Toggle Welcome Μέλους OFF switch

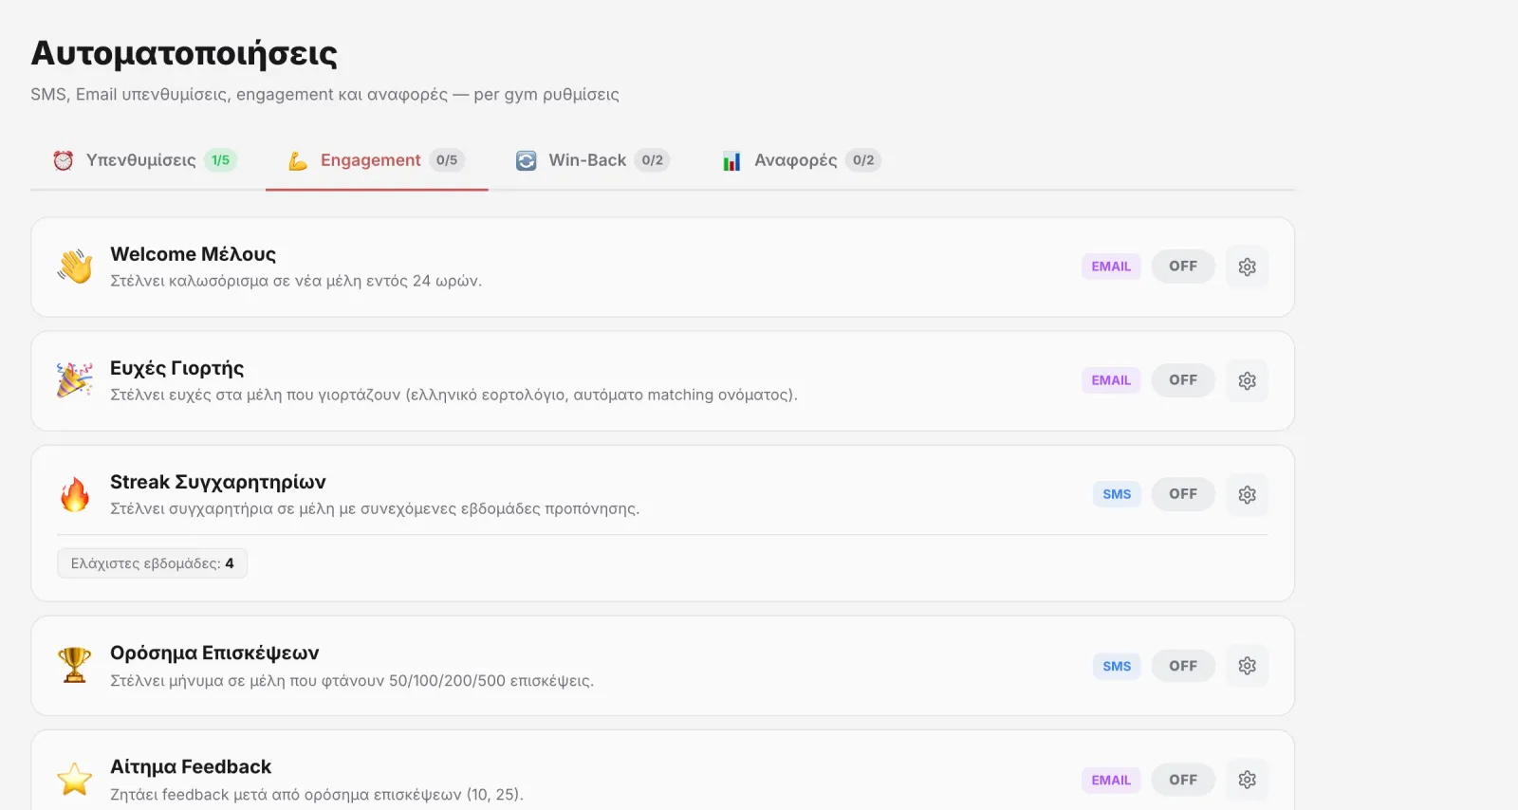pyautogui.click(x=1183, y=267)
